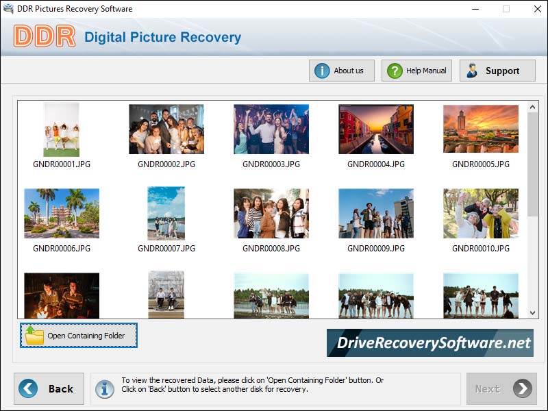Select the GNDR00006.JPG palm trees thumbnail
Image resolution: width=548 pixels, height=411 pixels.
tap(62, 213)
